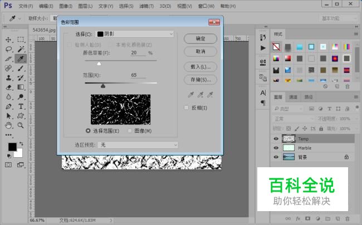Select the Eyedropper tool in the toolbox

21,59
